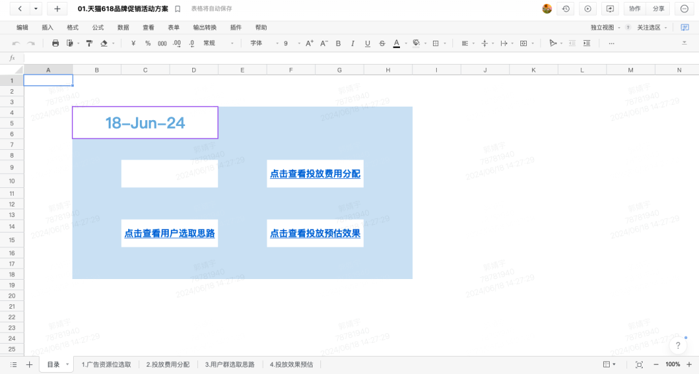
Task: Open the 编辑 menu
Action: click(22, 28)
